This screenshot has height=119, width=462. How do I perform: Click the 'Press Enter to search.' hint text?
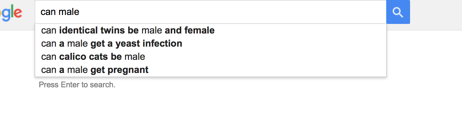tap(77, 85)
